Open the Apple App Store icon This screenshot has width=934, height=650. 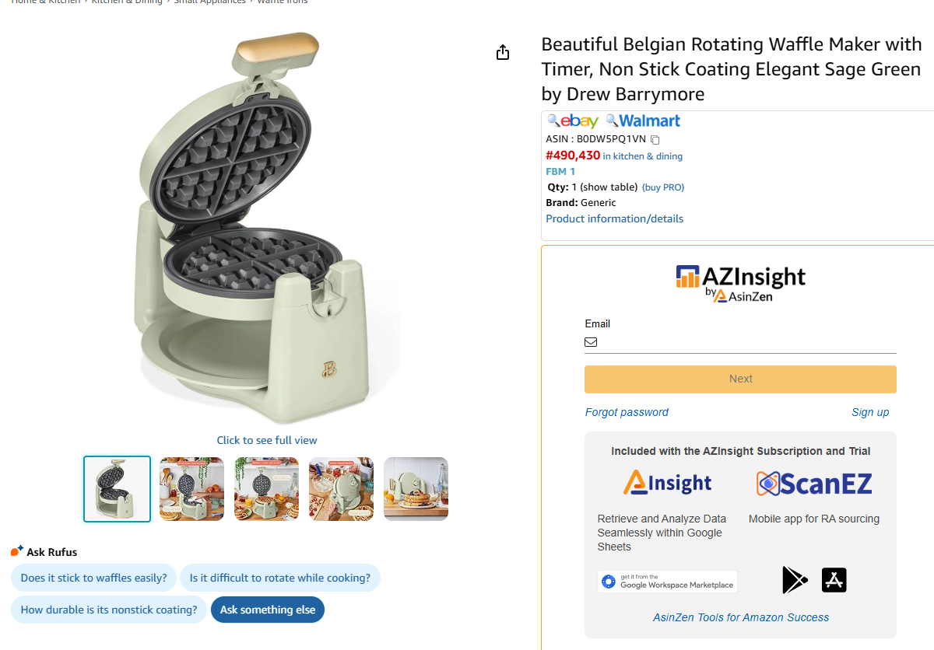[834, 580]
